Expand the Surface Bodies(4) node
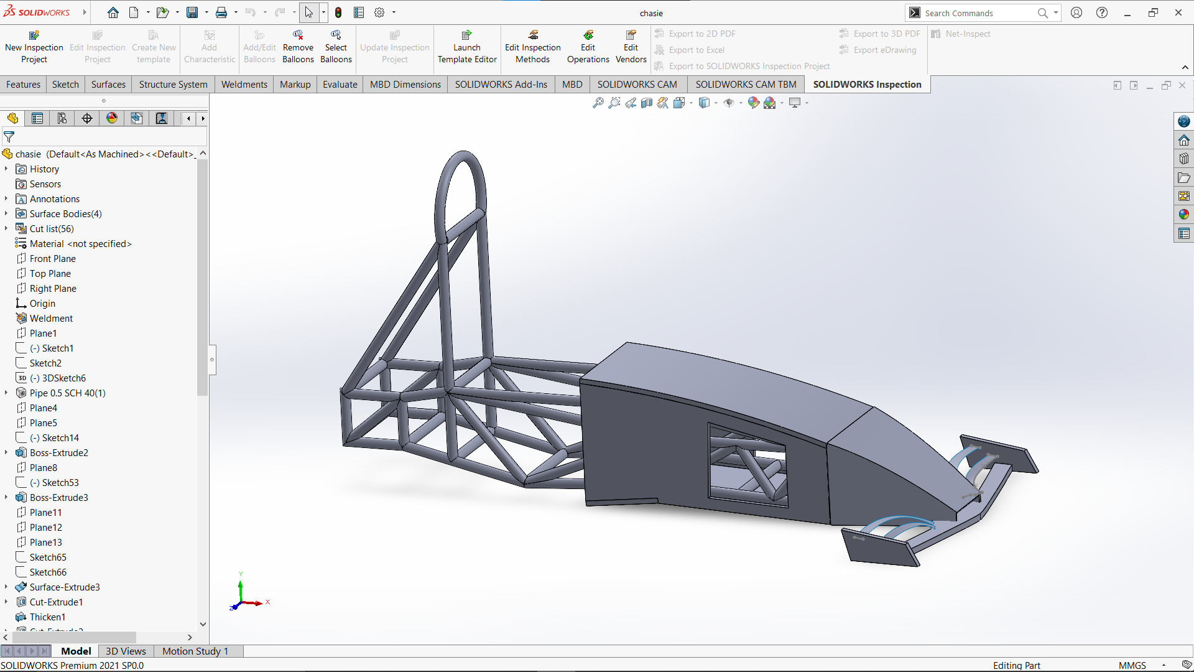This screenshot has width=1194, height=672. coord(6,213)
